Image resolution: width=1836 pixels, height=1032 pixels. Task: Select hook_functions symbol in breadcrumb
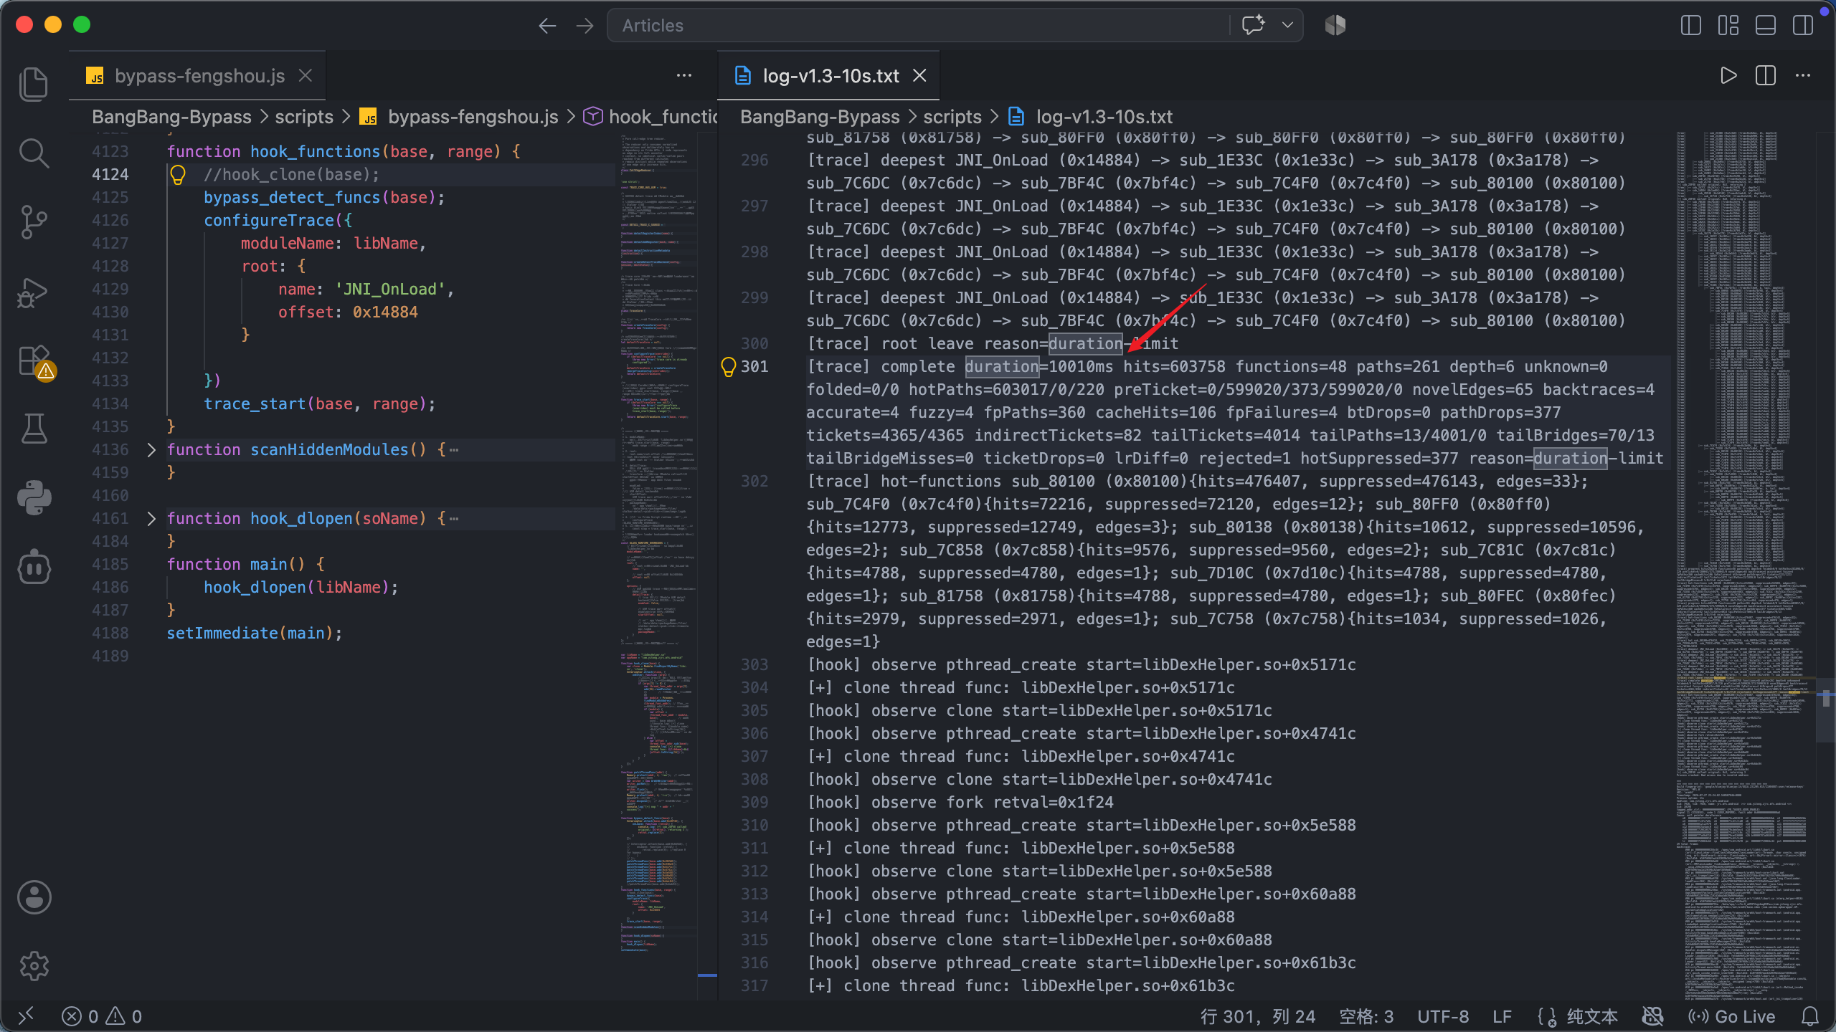coord(650,117)
